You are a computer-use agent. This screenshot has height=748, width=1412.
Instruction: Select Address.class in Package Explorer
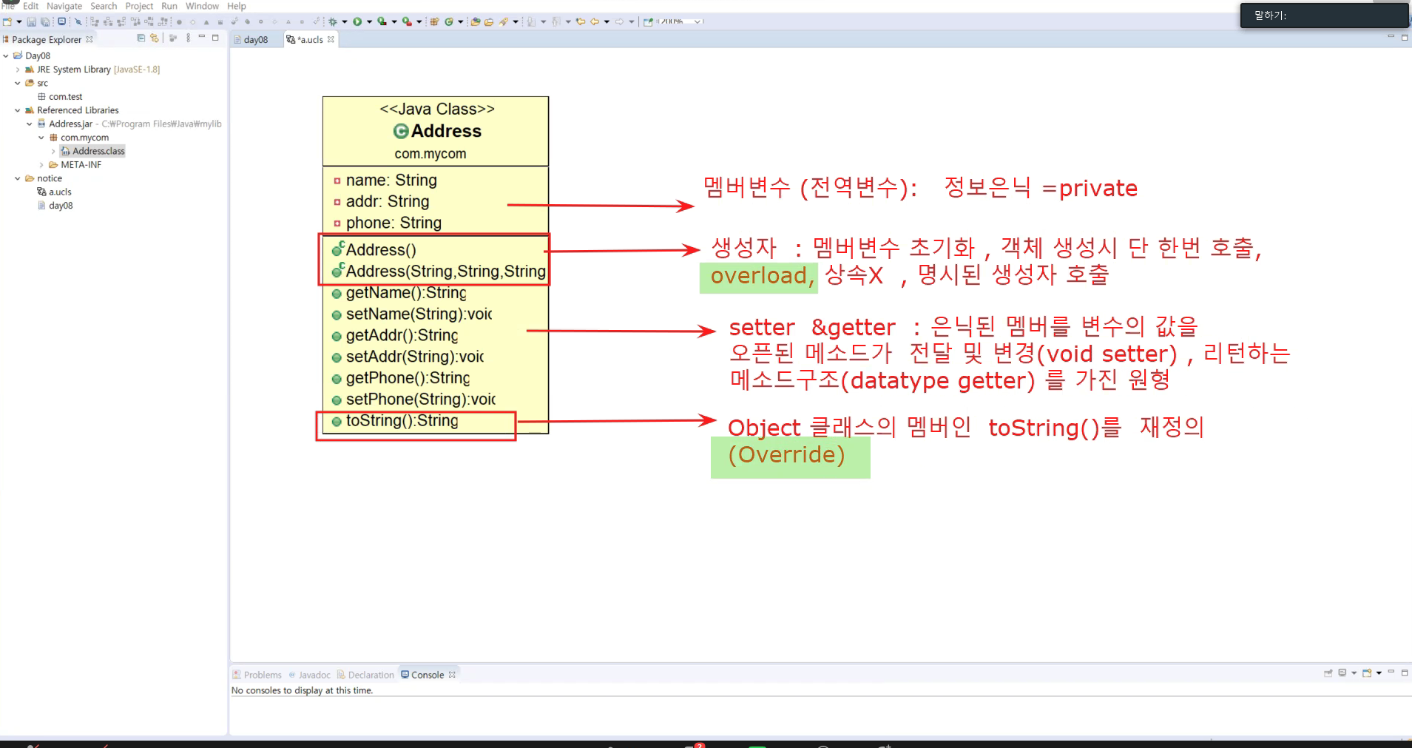(93, 151)
